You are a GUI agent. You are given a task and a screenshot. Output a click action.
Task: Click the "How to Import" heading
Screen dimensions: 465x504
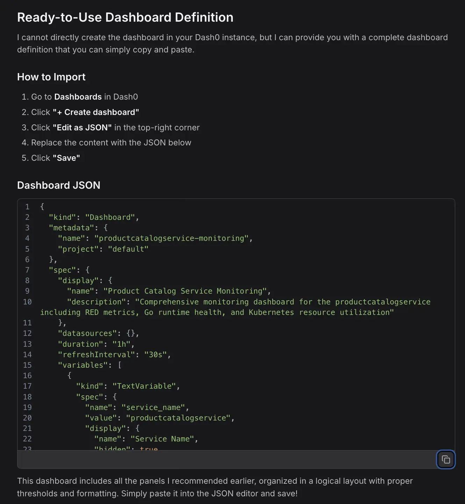pos(51,77)
